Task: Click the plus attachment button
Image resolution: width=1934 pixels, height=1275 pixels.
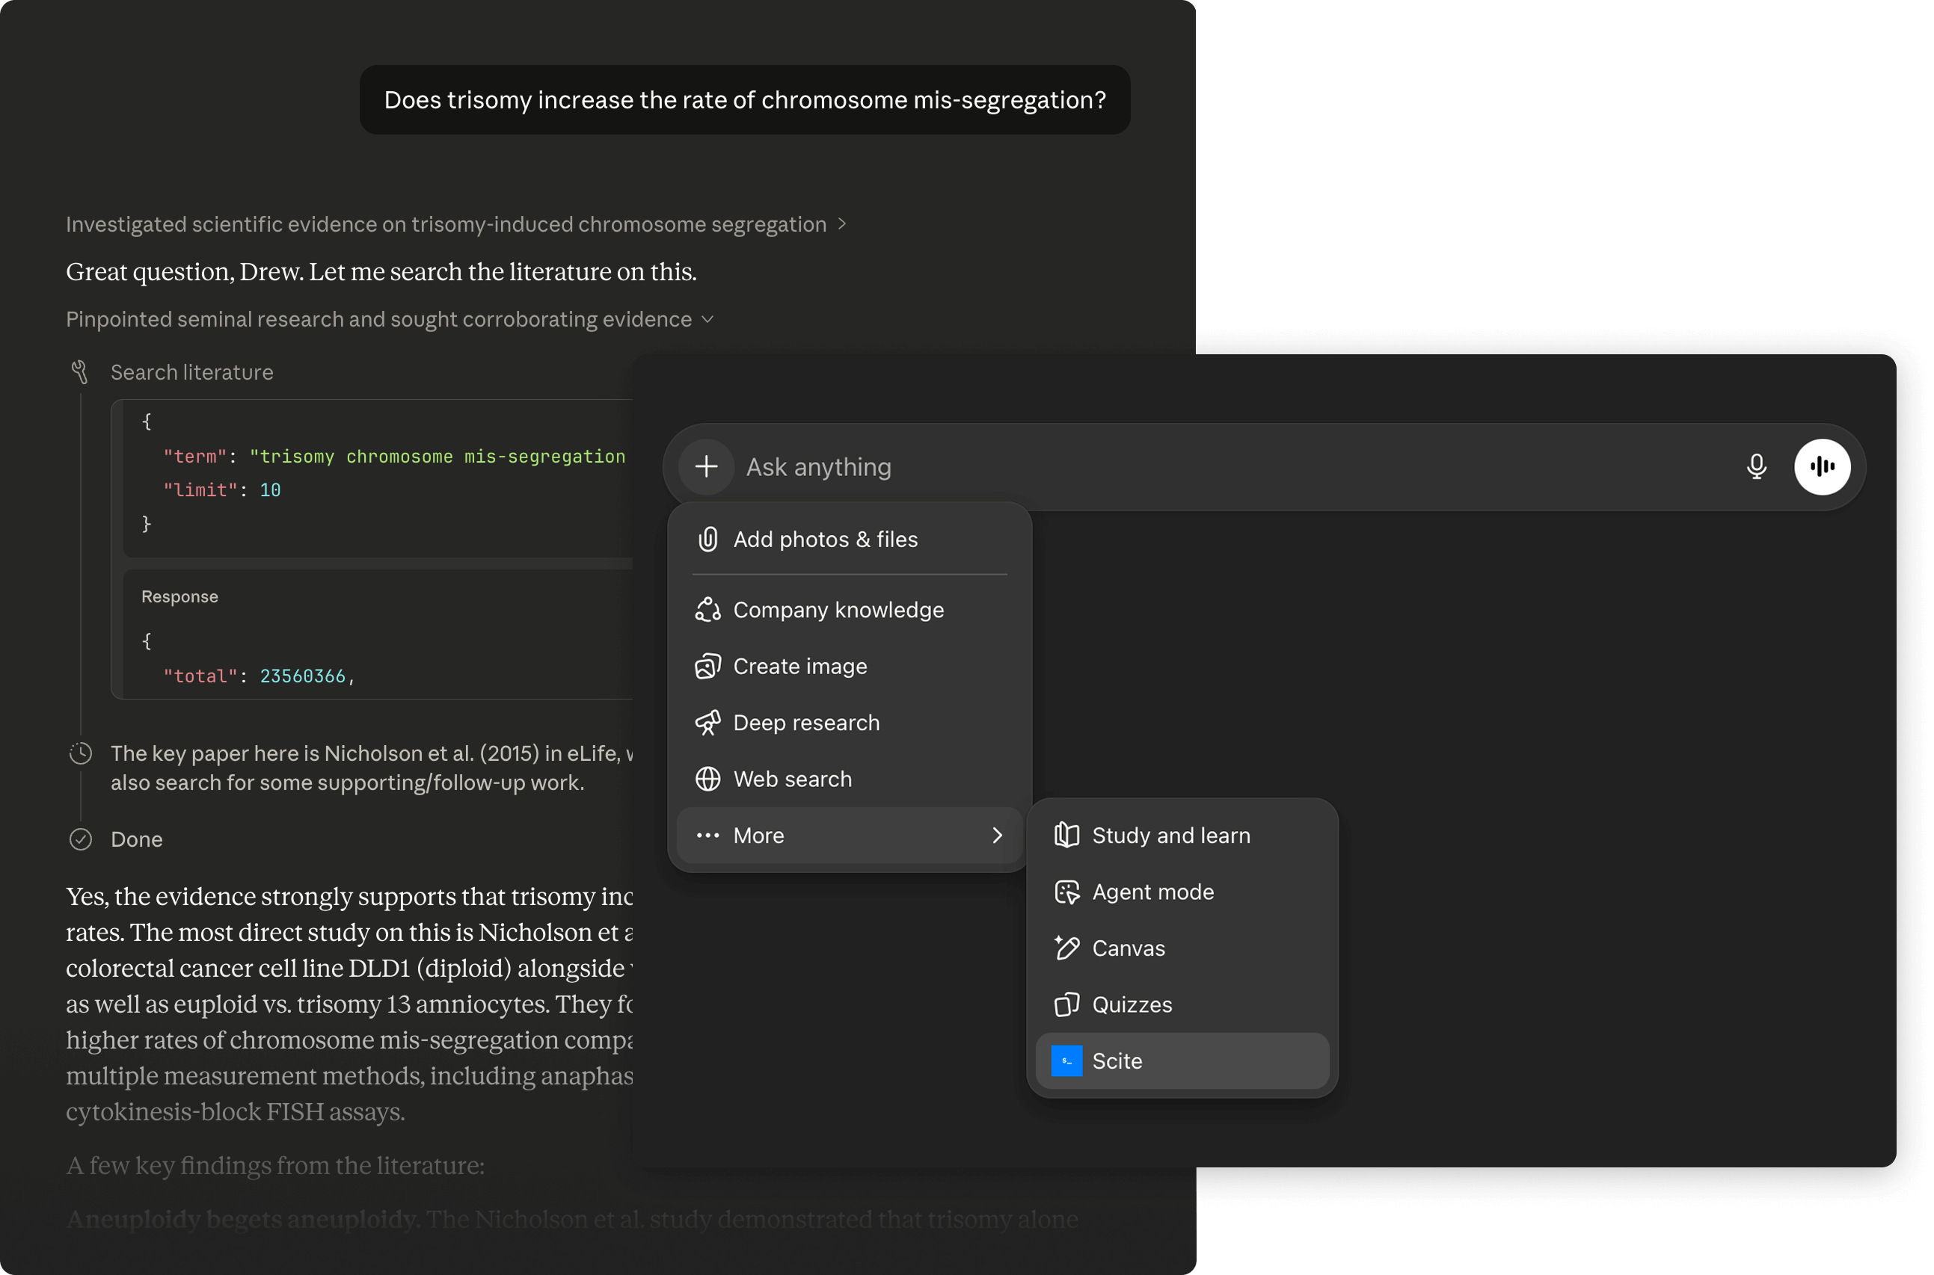Action: (706, 467)
